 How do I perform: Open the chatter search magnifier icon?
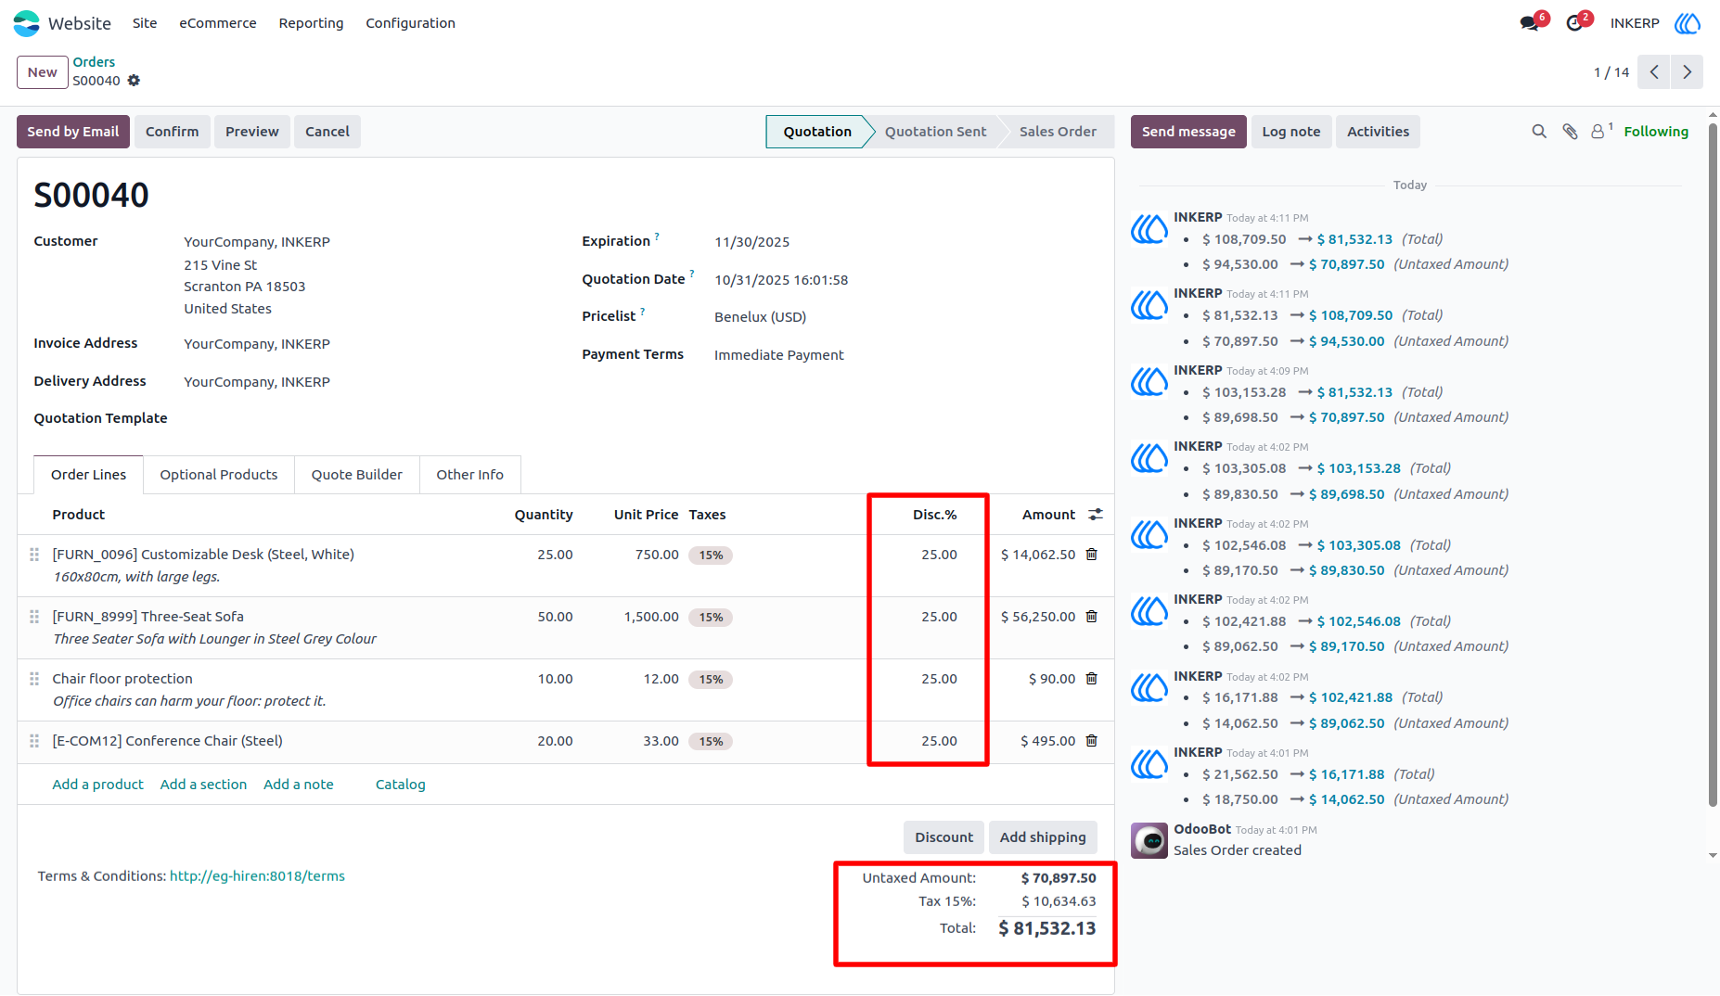click(x=1539, y=132)
